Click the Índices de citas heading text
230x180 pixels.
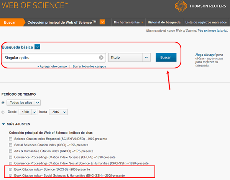(81, 133)
